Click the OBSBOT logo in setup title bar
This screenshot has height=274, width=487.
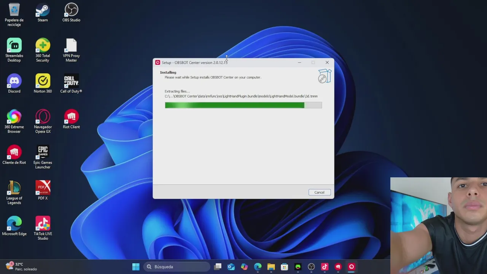(x=158, y=62)
